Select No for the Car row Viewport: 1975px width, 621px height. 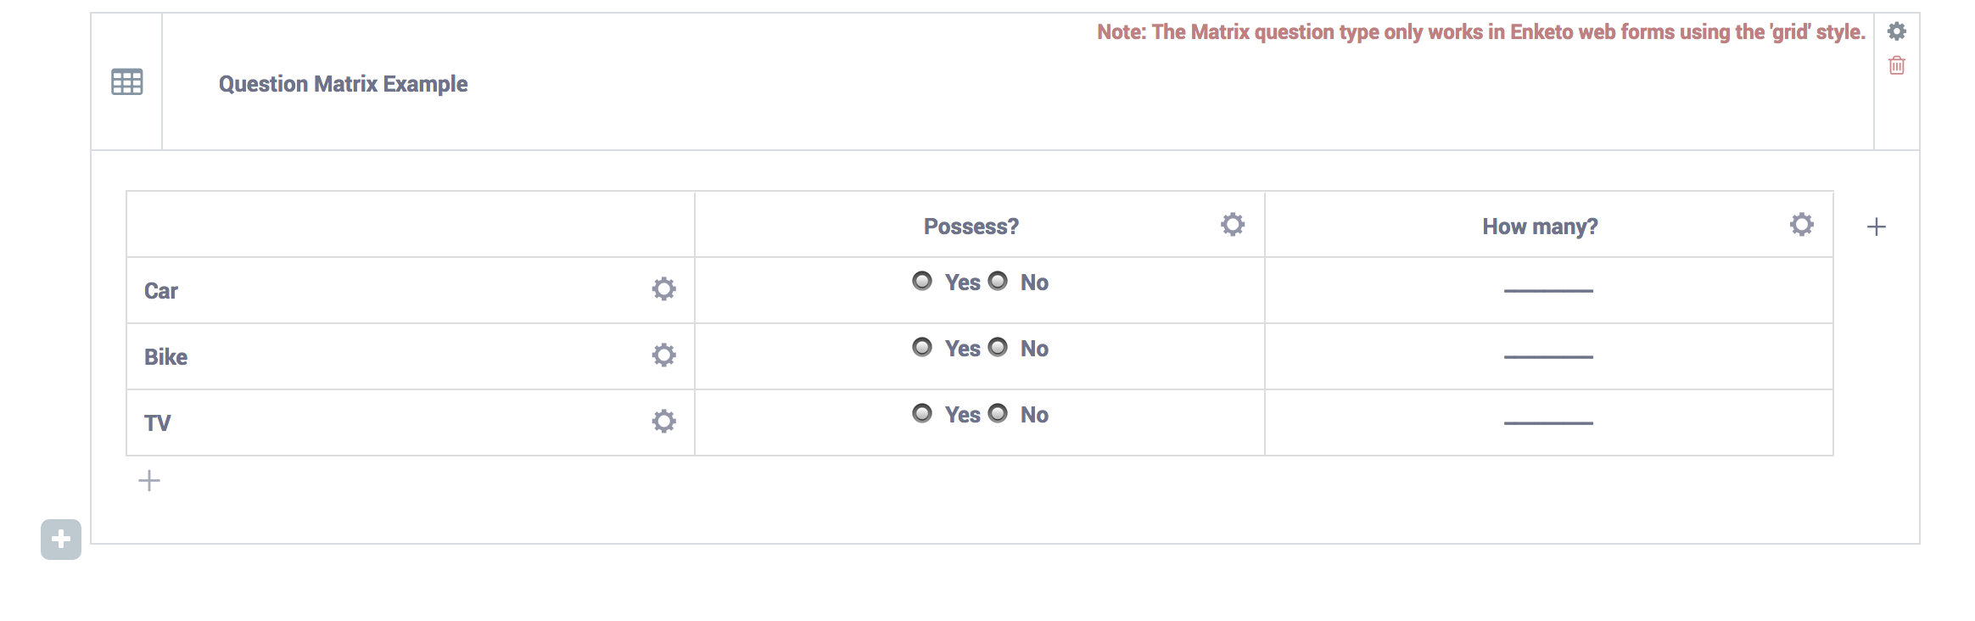pos(999,281)
